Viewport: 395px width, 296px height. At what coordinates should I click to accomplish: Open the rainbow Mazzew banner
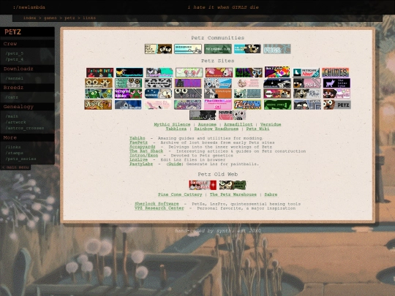coord(277,72)
